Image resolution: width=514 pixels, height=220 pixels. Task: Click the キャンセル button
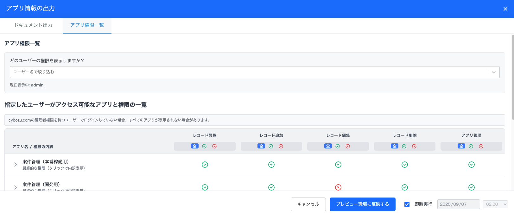[308, 204]
